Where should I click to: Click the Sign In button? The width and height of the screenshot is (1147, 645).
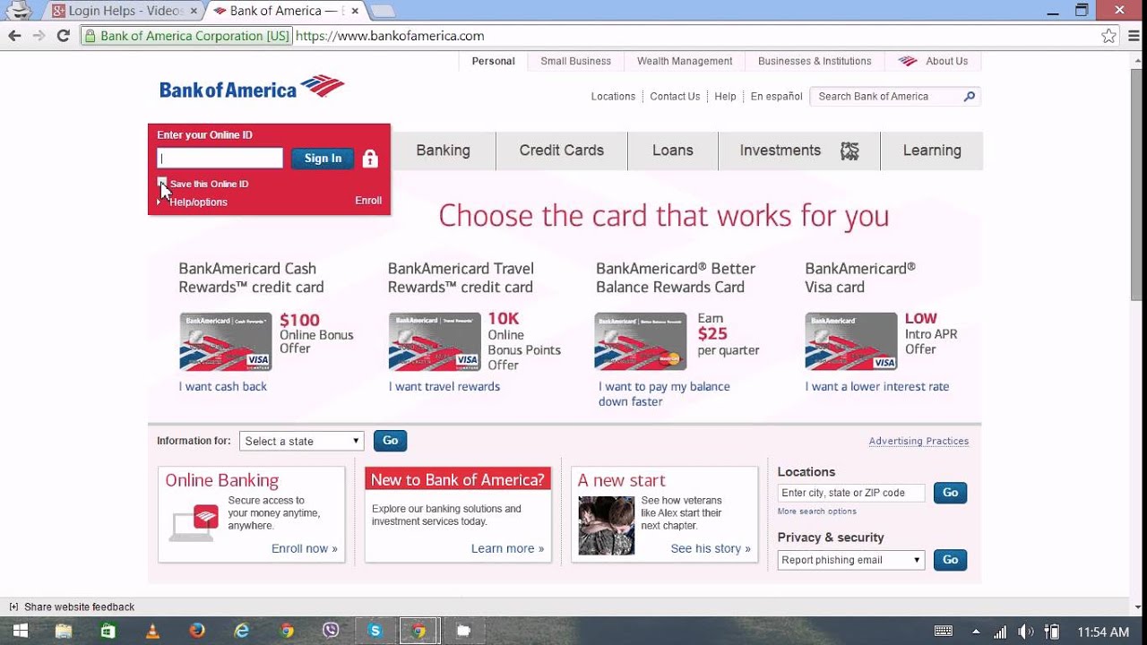coord(323,159)
